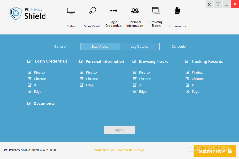239x159 pixels.
Task: Uncheck Edge under Personal Information
Action: pos(82,85)
